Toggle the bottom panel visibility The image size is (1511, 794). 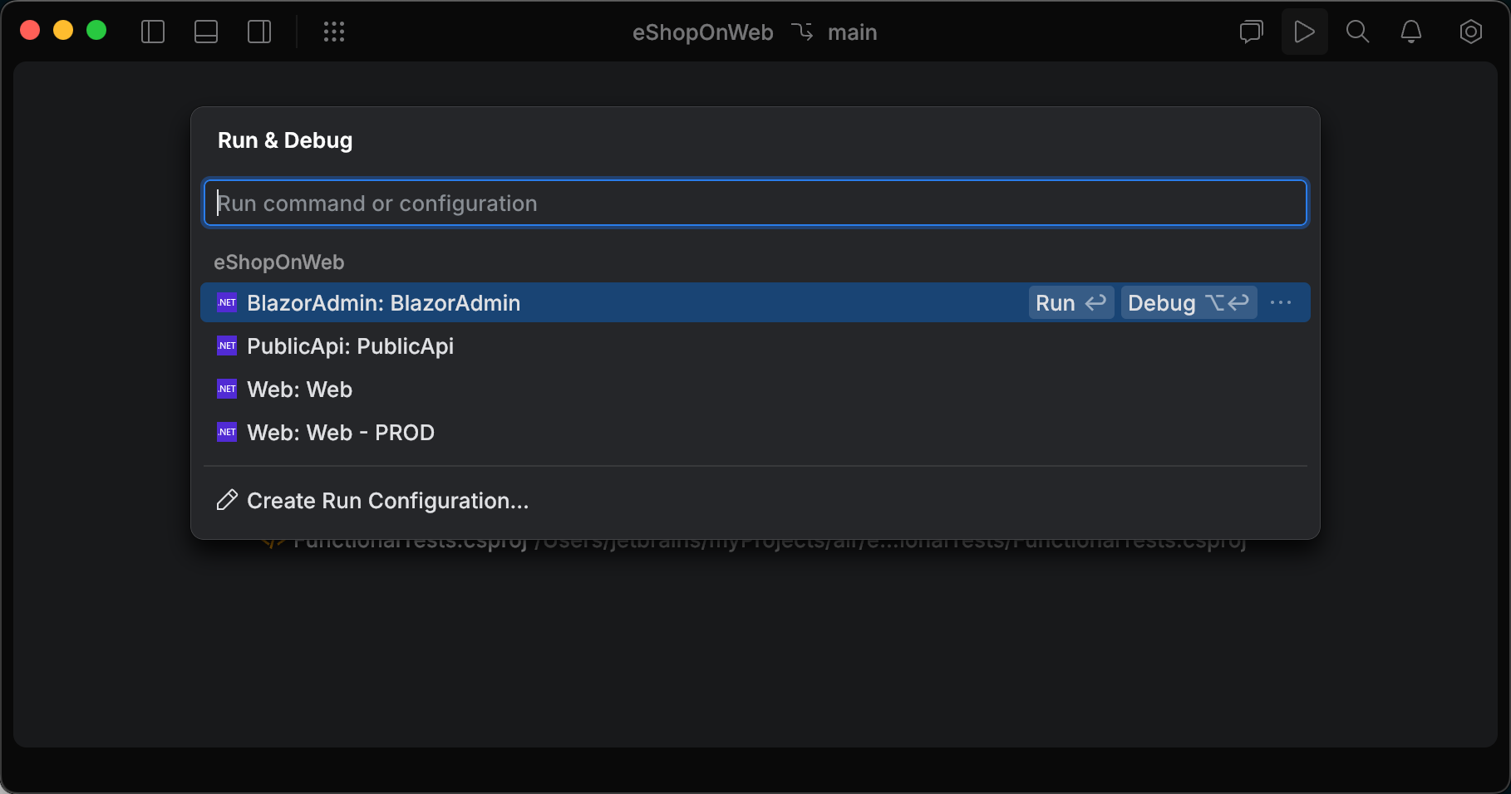point(205,32)
